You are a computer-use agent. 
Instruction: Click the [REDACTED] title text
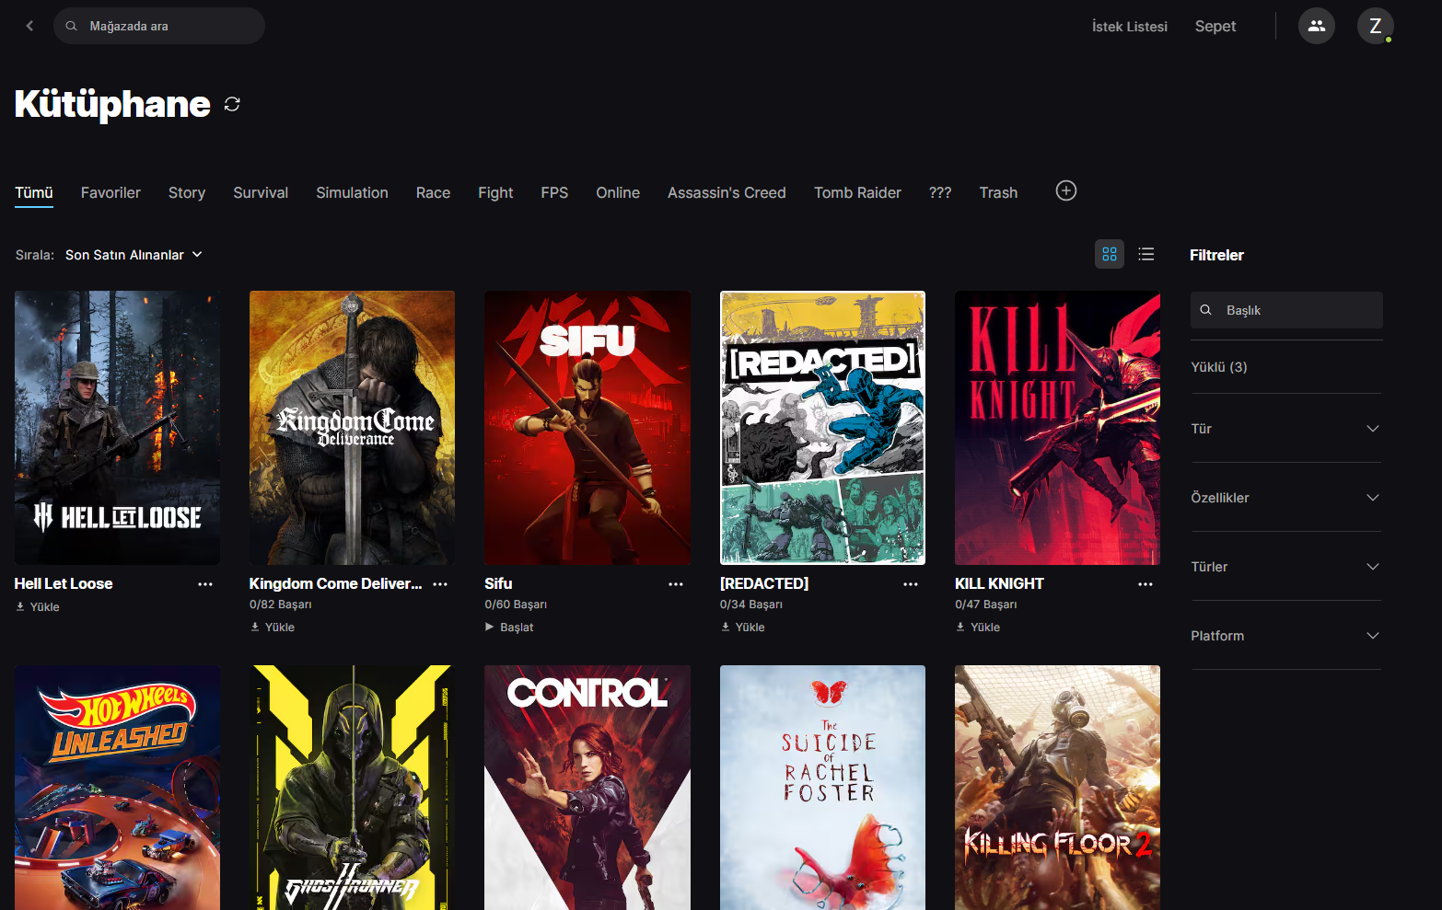[x=764, y=583]
